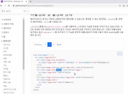
Task: Expand the 사용자 지정 sidebar section
Action: 8,24
